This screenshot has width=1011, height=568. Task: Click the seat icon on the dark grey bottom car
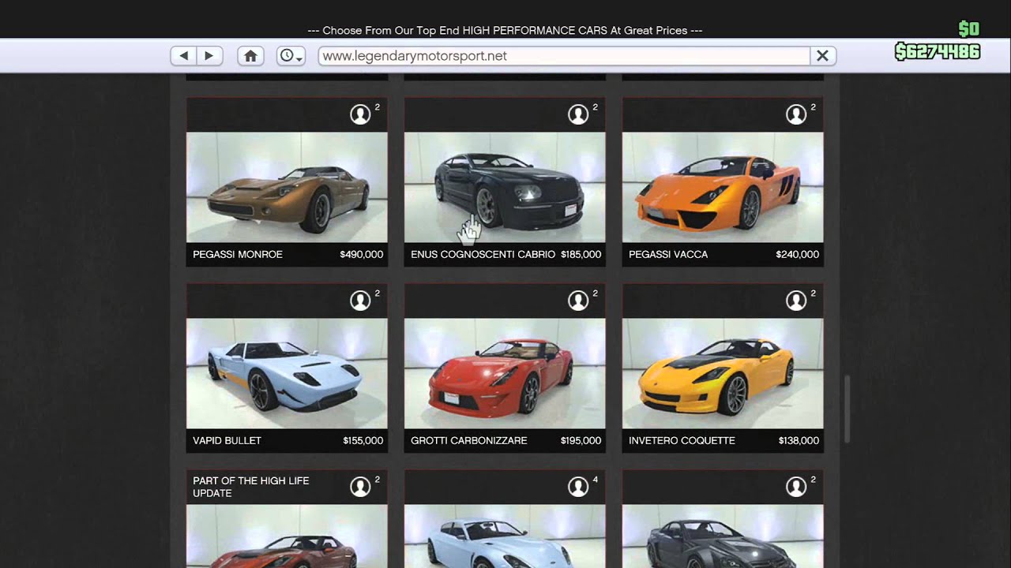796,487
